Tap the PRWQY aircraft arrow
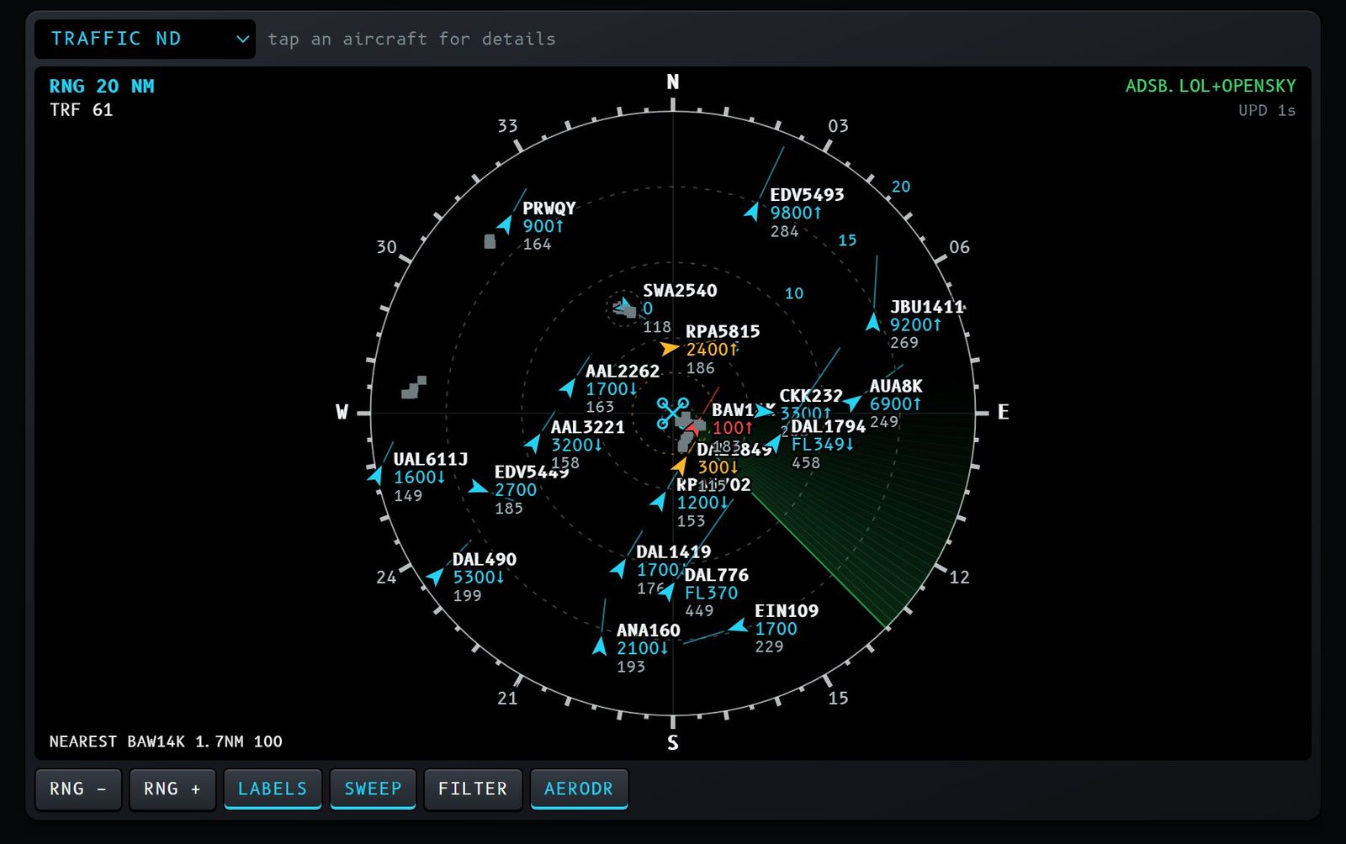Screen dimensions: 1346x844 tap(505, 224)
